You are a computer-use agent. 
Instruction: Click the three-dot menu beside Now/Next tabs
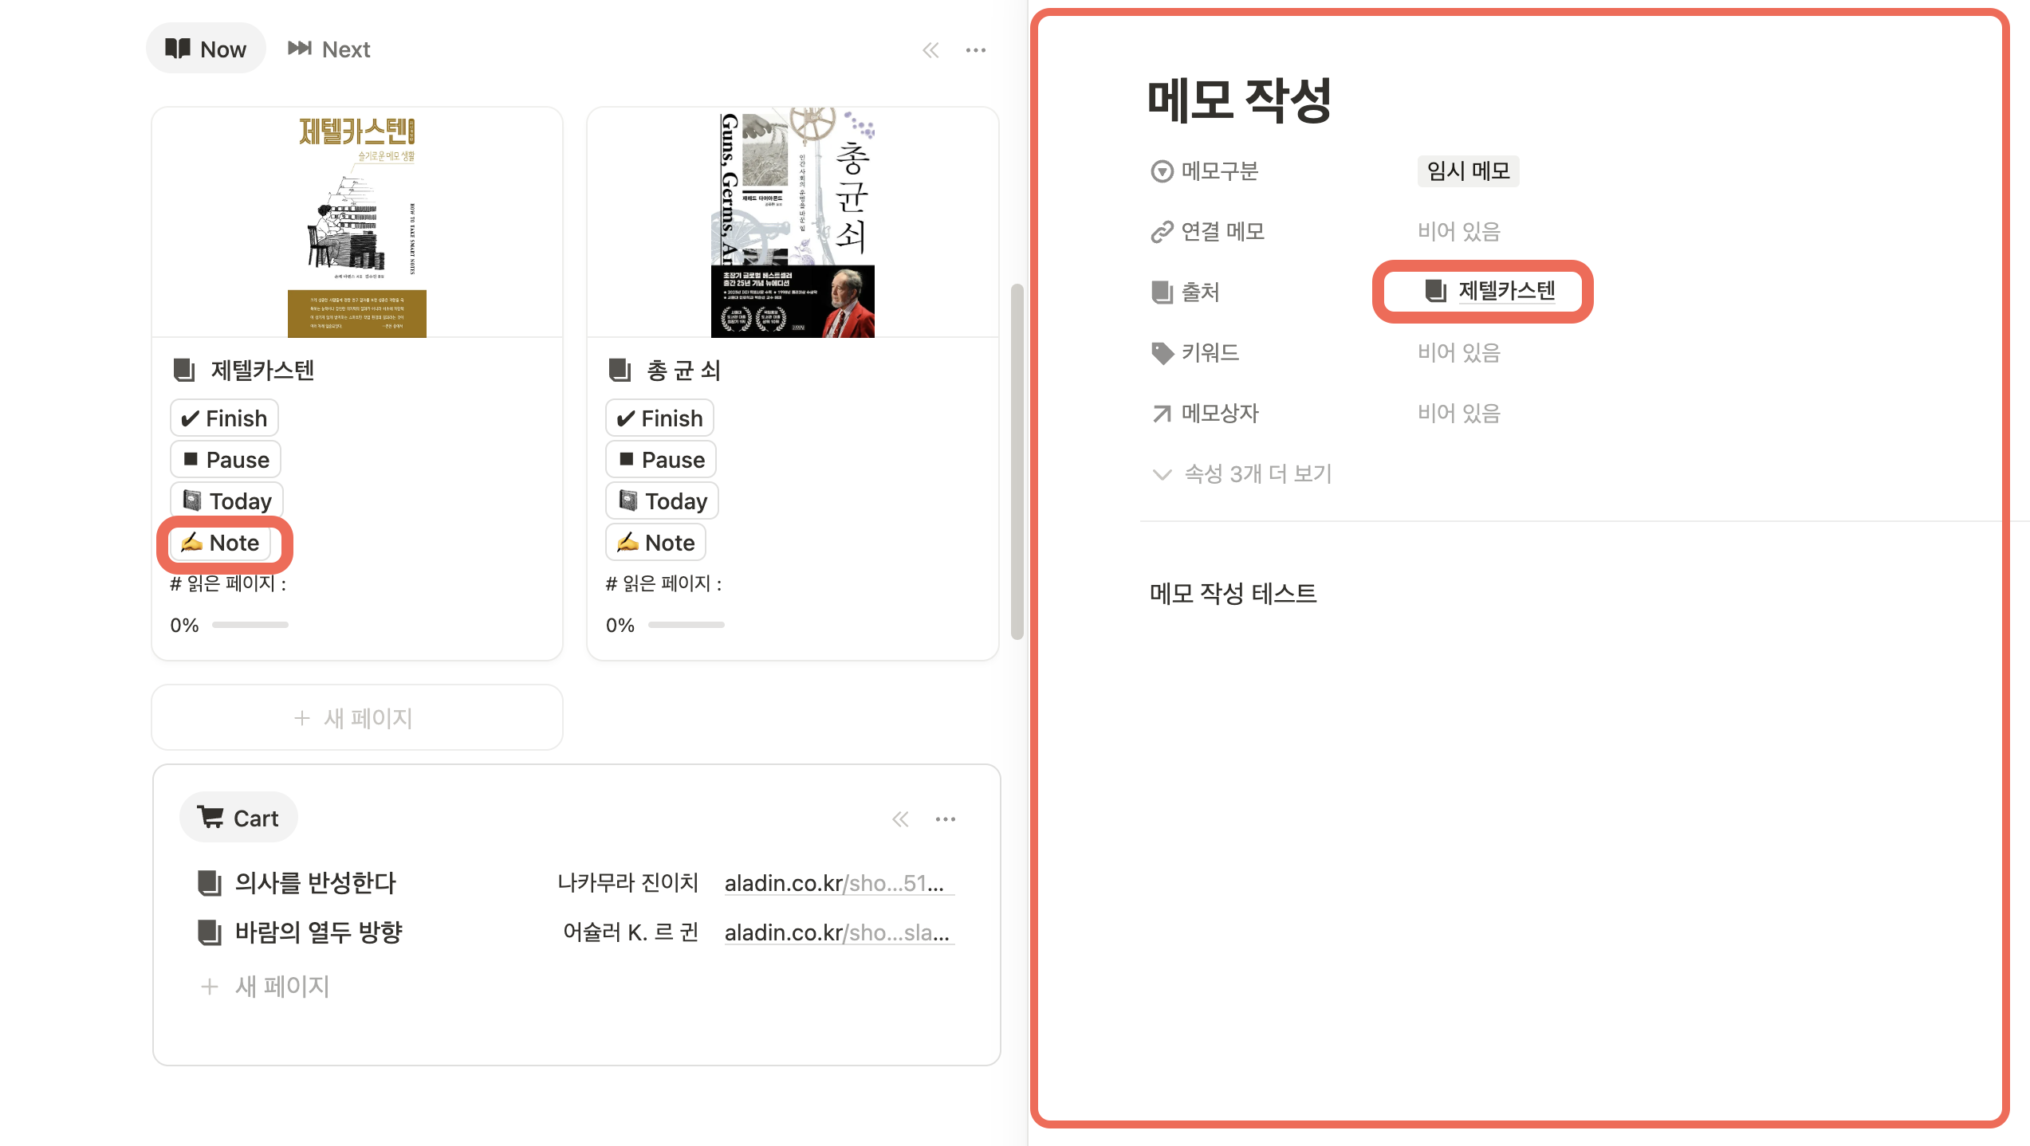[x=975, y=50]
